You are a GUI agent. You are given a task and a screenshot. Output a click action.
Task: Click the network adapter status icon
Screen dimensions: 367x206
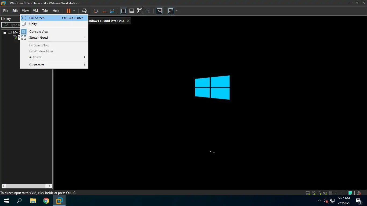(x=325, y=193)
